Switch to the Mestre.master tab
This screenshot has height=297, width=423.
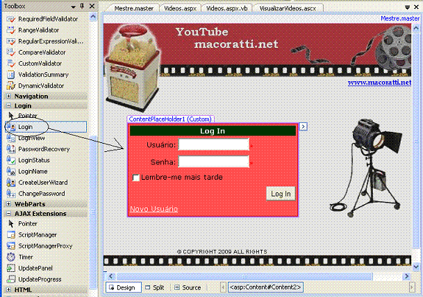[134, 8]
